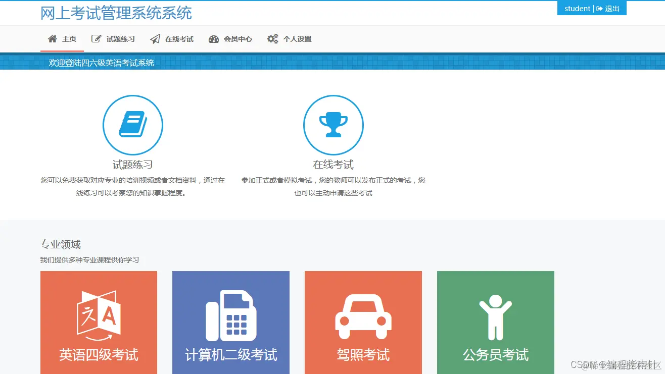Image resolution: width=665 pixels, height=374 pixels.
Task: Click the translation icon on 英语四级考试 card
Action: tap(99, 315)
